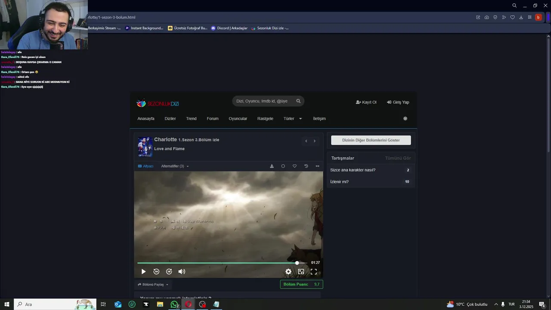Rewind the video ten seconds
Screen dimensions: 551x310
coord(156,272)
